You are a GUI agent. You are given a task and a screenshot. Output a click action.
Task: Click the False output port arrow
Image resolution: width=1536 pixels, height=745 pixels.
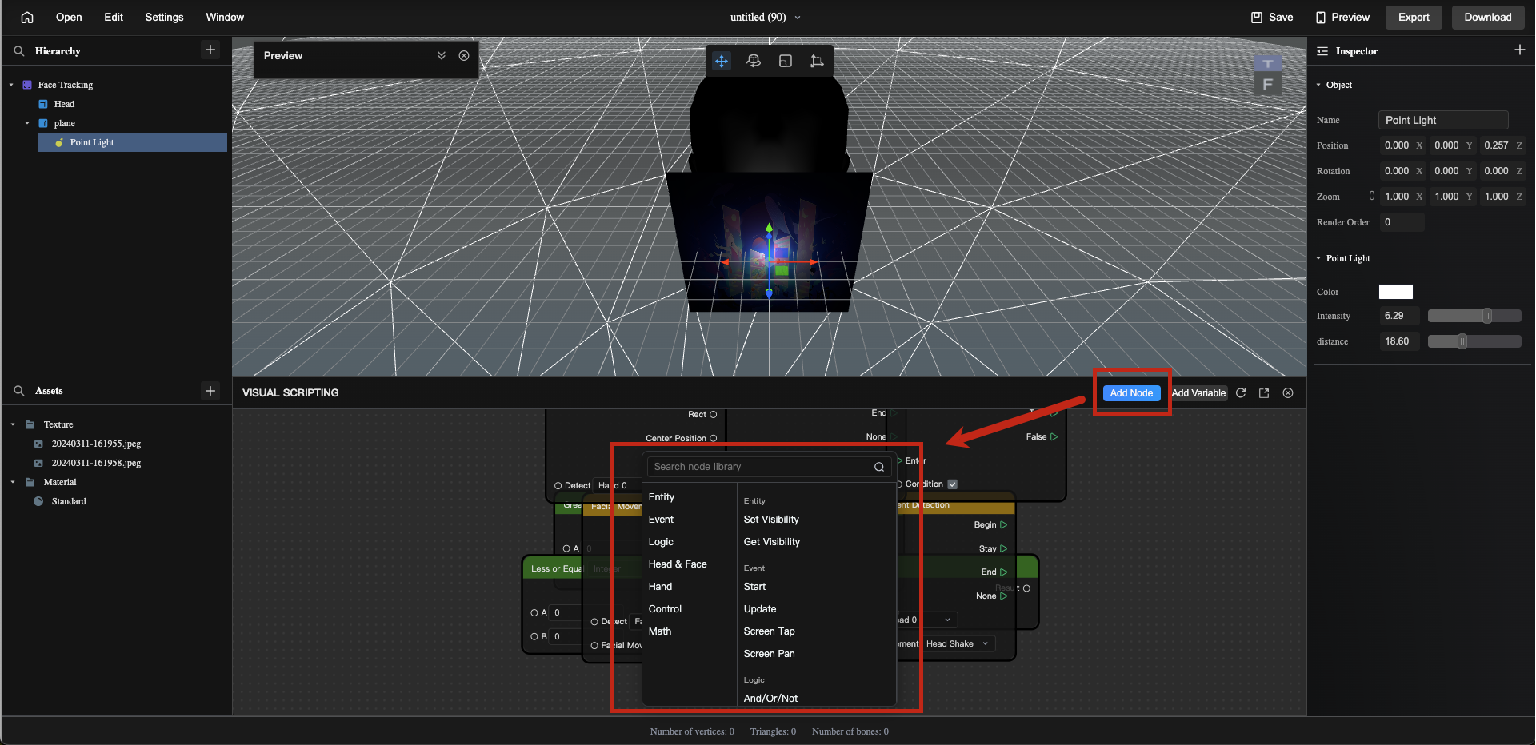(1054, 436)
